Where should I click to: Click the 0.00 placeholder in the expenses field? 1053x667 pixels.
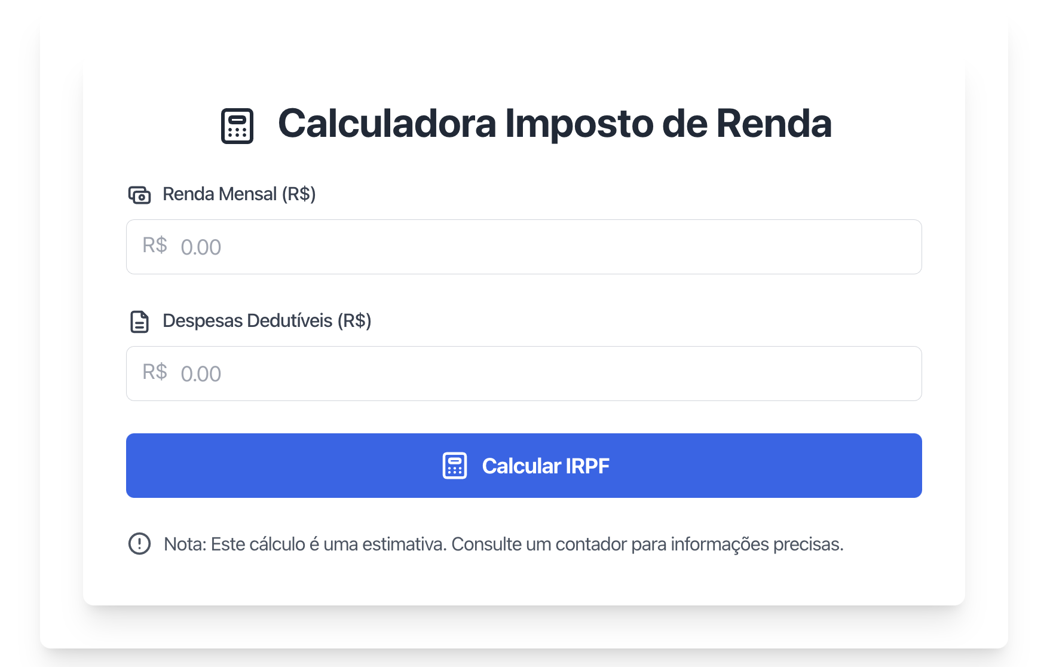(201, 373)
